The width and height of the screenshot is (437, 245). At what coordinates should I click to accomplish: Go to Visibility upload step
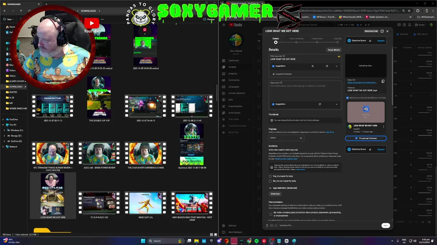click(337, 40)
